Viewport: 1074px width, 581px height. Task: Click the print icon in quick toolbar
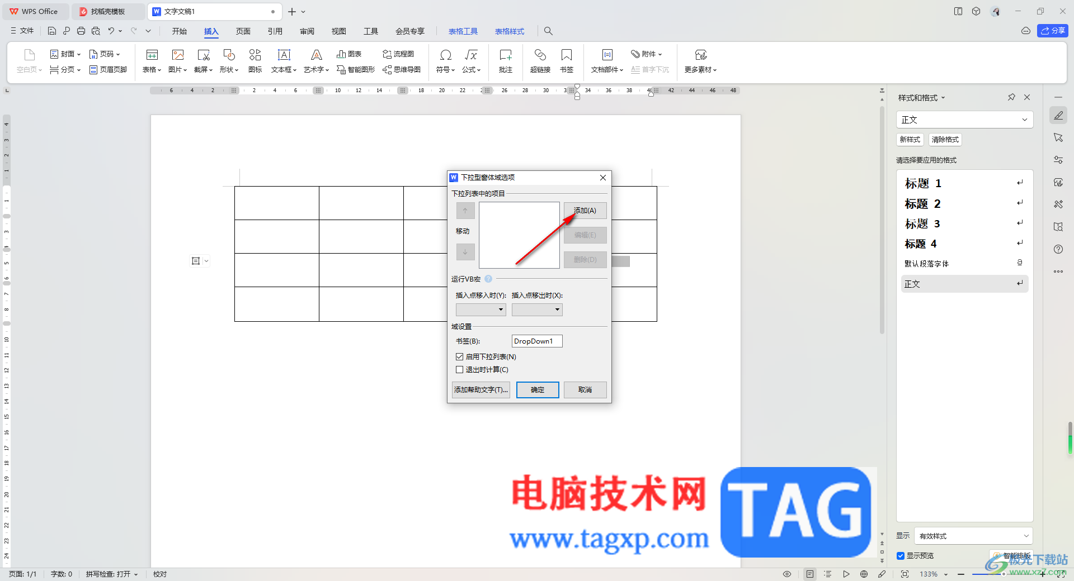pyautogui.click(x=81, y=31)
